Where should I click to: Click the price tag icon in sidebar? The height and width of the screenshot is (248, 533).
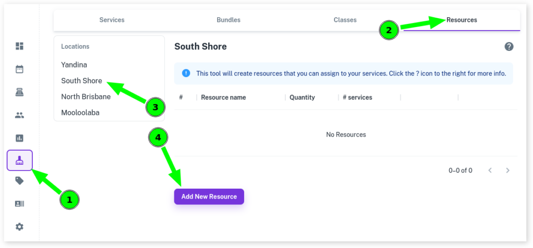20,181
